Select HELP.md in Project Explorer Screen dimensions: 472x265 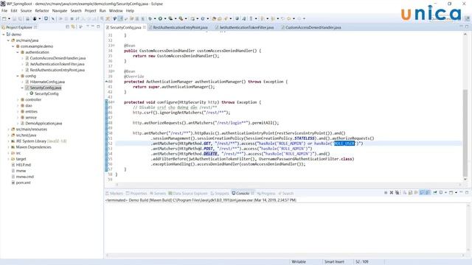pos(21,165)
